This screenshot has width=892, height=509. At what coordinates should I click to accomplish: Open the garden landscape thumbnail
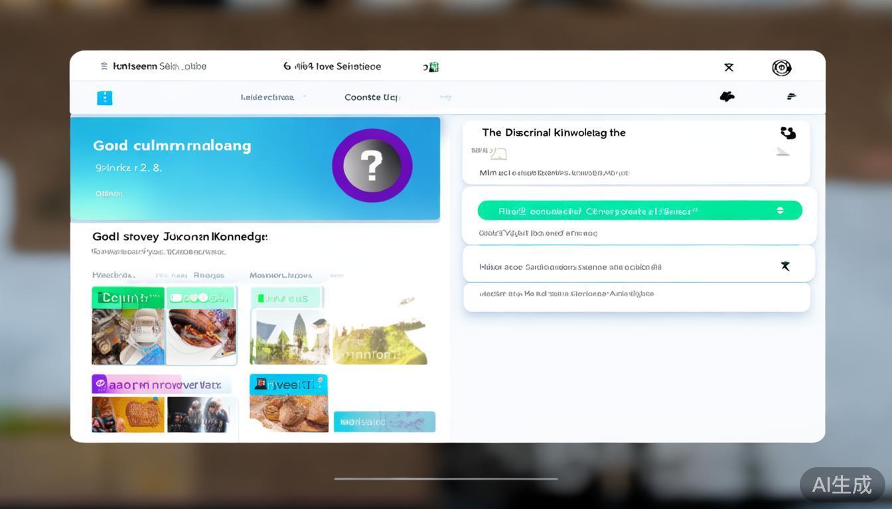pos(289,336)
